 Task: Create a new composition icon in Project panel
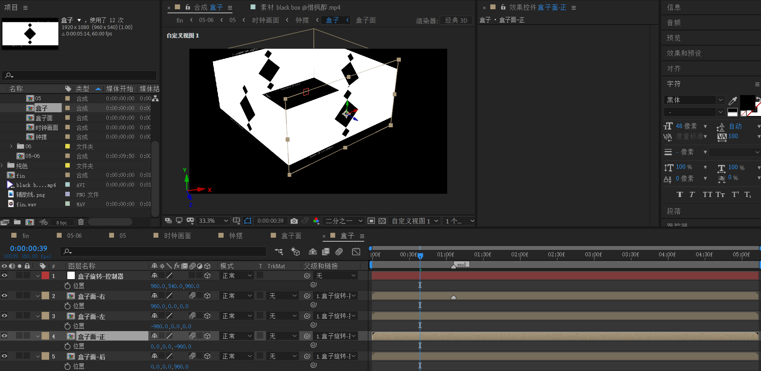coord(30,222)
